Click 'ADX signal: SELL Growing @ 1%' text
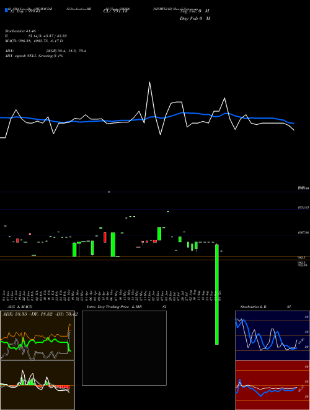This screenshot has width=310, height=410. (x=34, y=56)
